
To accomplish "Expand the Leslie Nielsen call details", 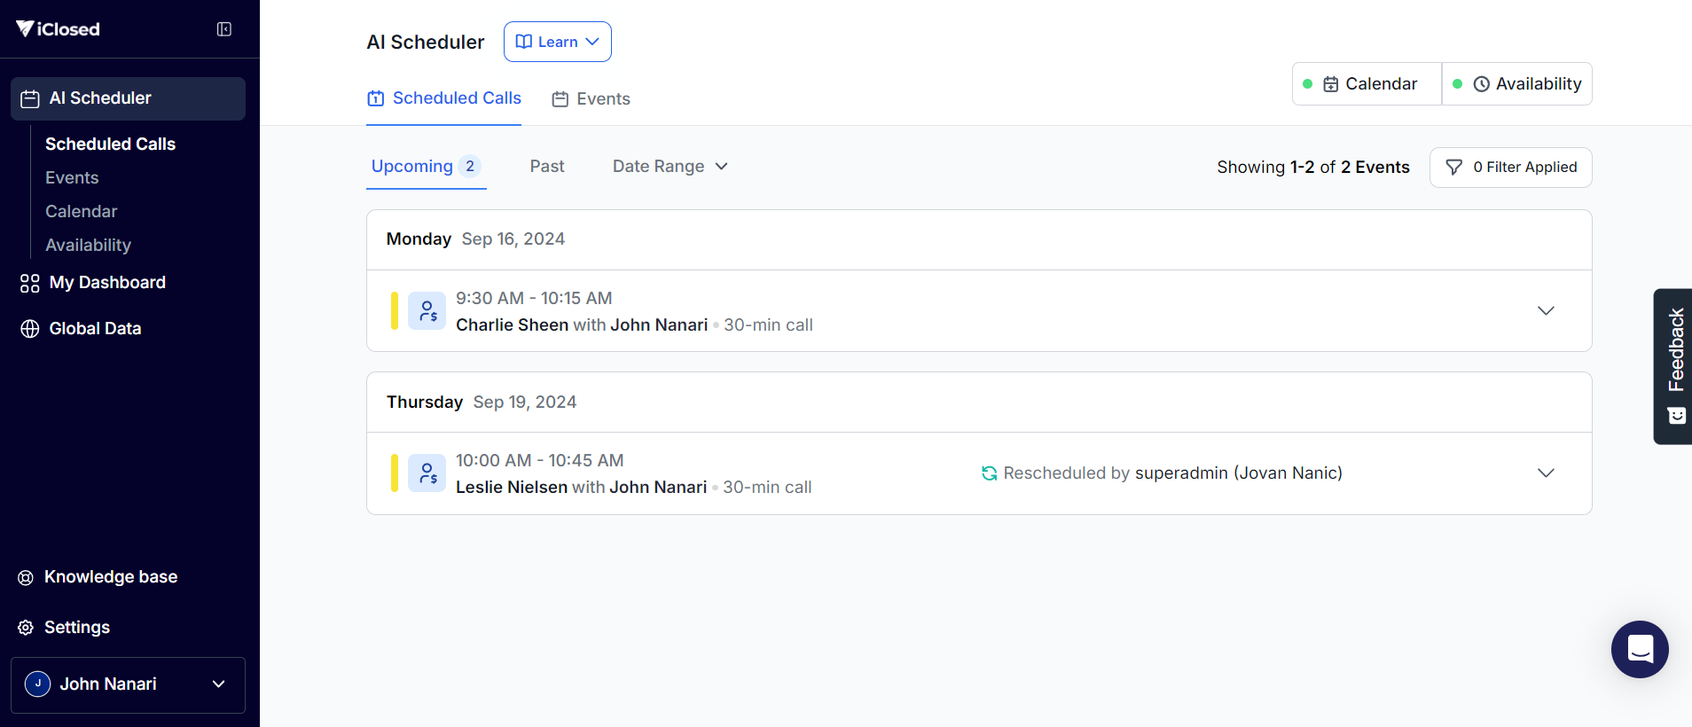I will tap(1546, 473).
